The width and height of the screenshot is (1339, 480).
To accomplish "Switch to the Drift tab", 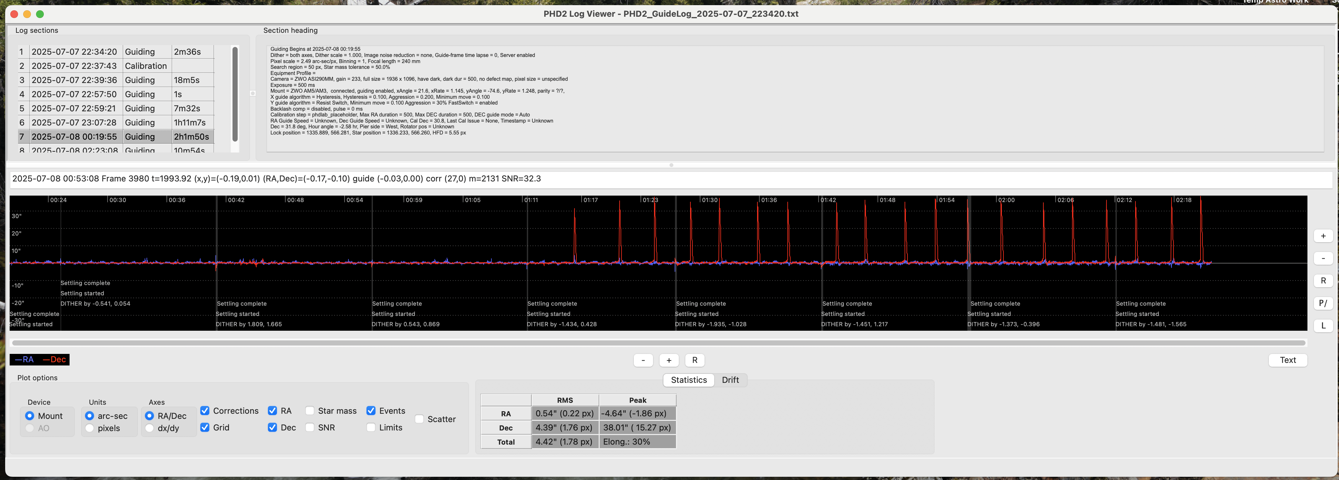I will (x=730, y=380).
